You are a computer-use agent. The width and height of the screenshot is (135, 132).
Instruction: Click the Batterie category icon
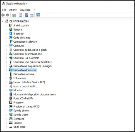point(11,30)
